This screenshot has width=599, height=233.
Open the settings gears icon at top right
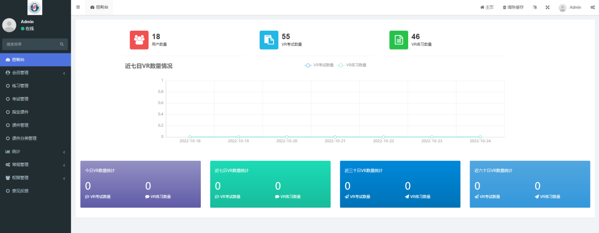tap(592, 8)
